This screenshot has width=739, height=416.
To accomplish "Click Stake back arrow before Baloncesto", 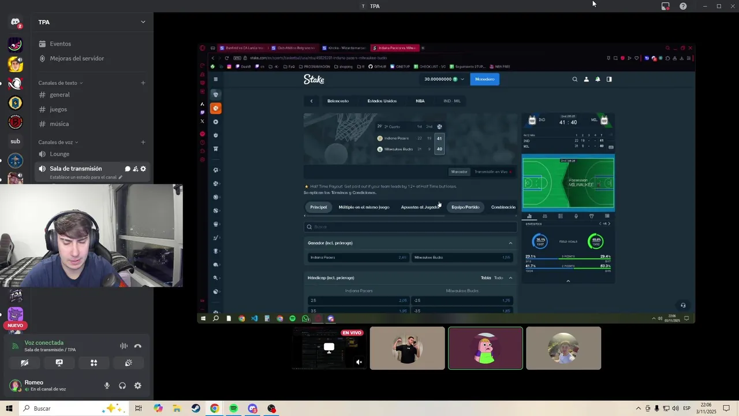I will pos(311,101).
